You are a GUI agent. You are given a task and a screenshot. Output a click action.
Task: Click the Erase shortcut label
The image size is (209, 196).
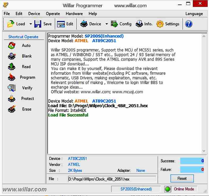pos(27,109)
